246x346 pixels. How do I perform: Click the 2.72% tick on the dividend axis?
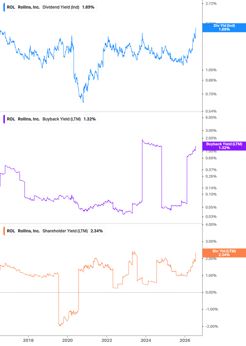click(x=211, y=3)
